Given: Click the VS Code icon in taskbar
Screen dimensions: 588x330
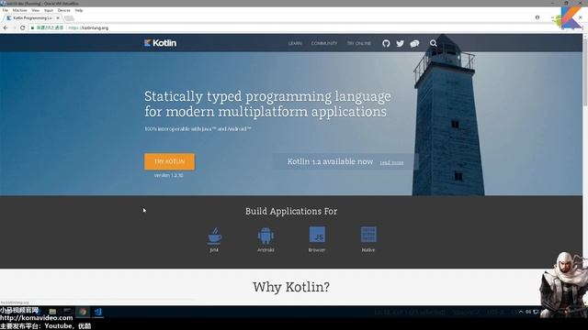Looking at the screenshot, I should tap(98, 312).
